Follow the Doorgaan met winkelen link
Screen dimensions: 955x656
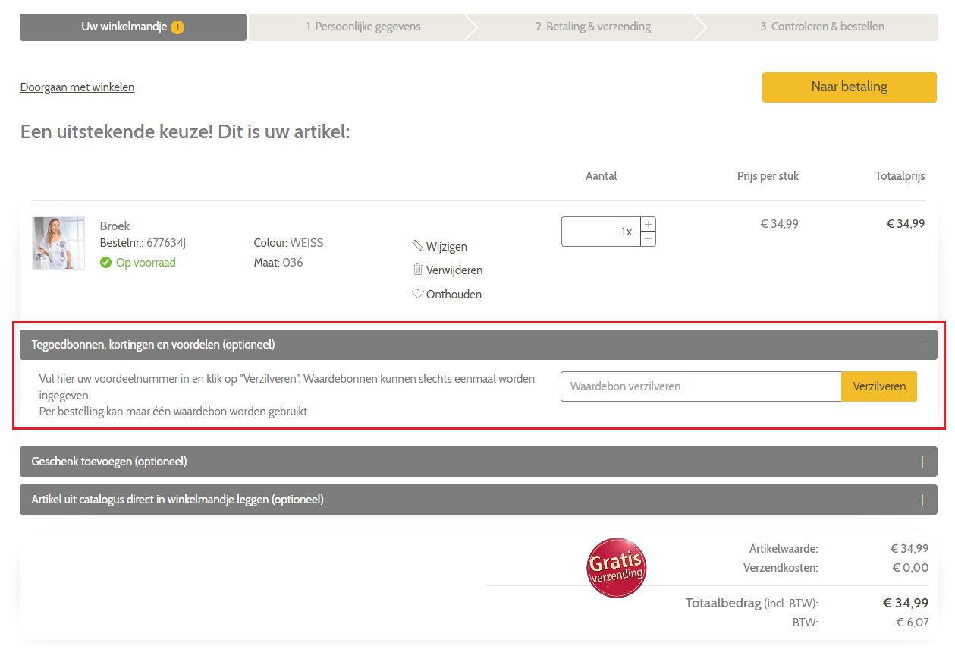[x=77, y=87]
